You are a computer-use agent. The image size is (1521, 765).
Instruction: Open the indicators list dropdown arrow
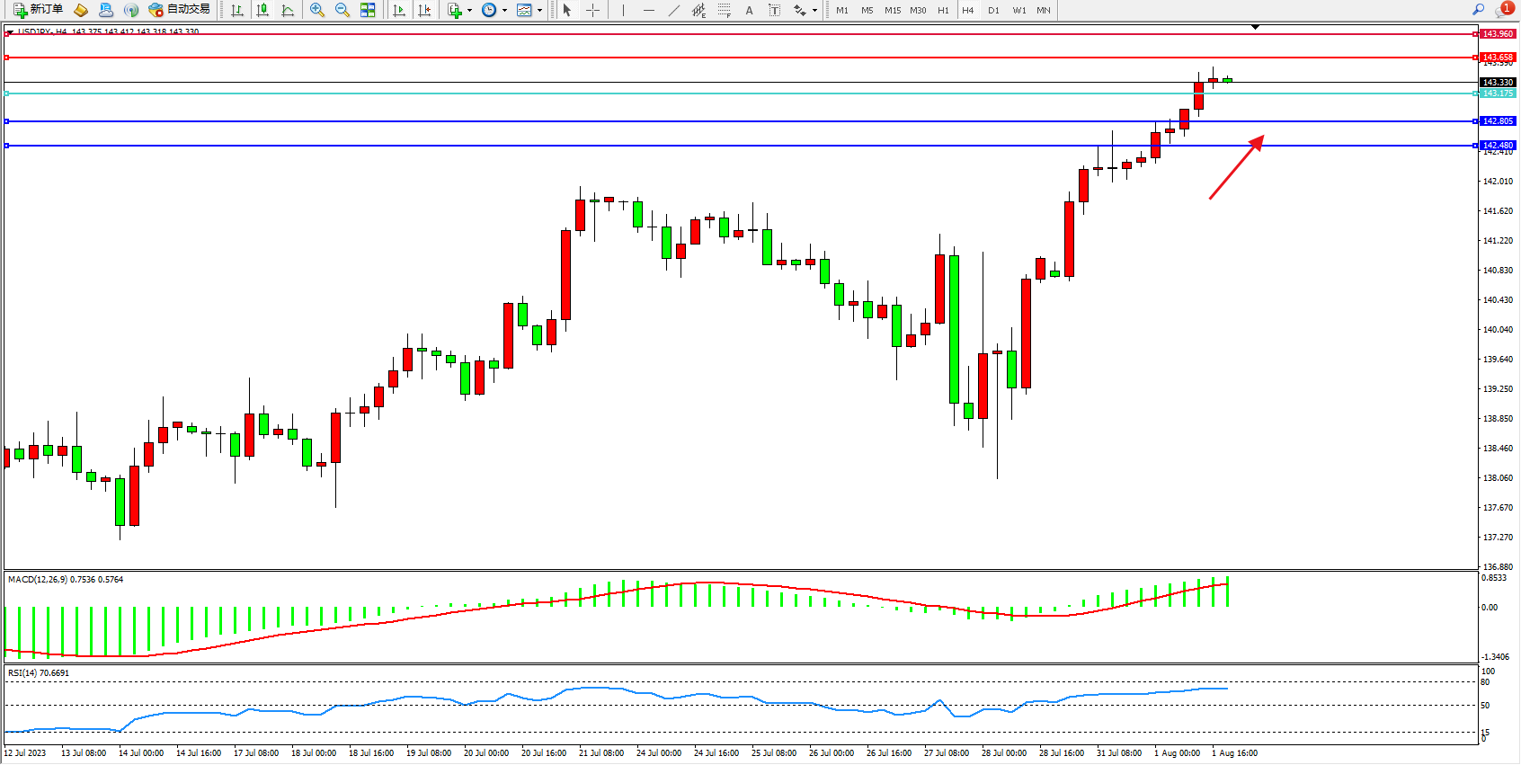(x=469, y=11)
